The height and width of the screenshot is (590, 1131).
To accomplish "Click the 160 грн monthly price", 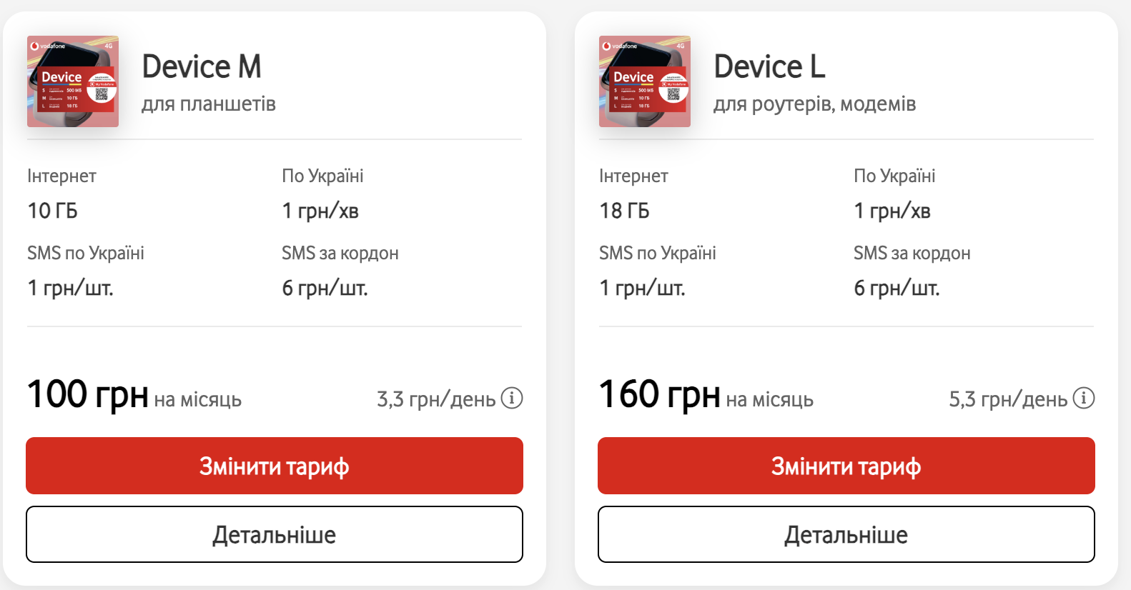I will 659,395.
